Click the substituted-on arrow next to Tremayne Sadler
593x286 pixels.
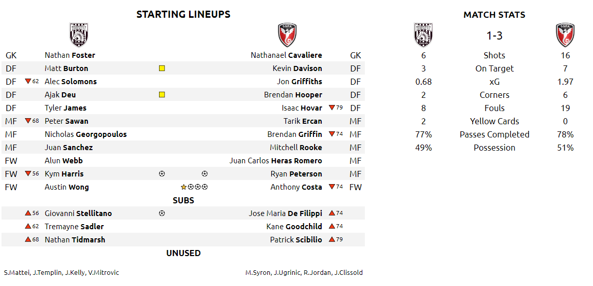(27, 226)
